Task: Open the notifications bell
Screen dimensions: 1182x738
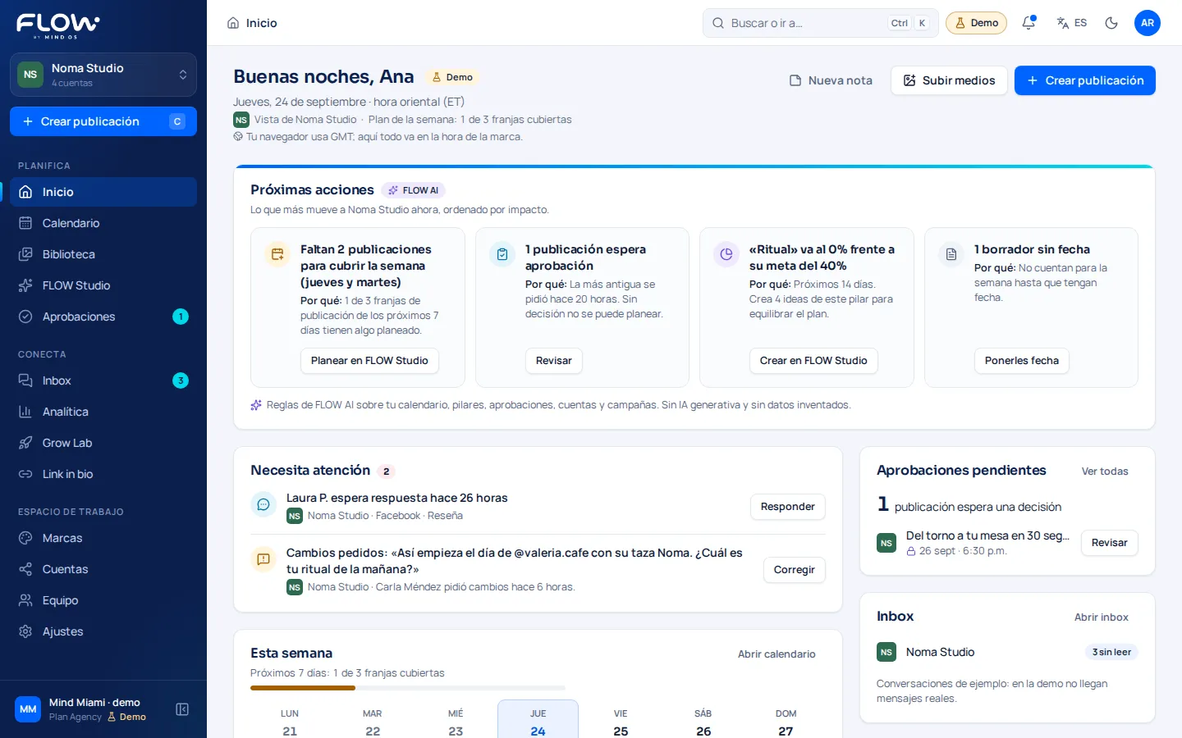Action: click(1029, 23)
